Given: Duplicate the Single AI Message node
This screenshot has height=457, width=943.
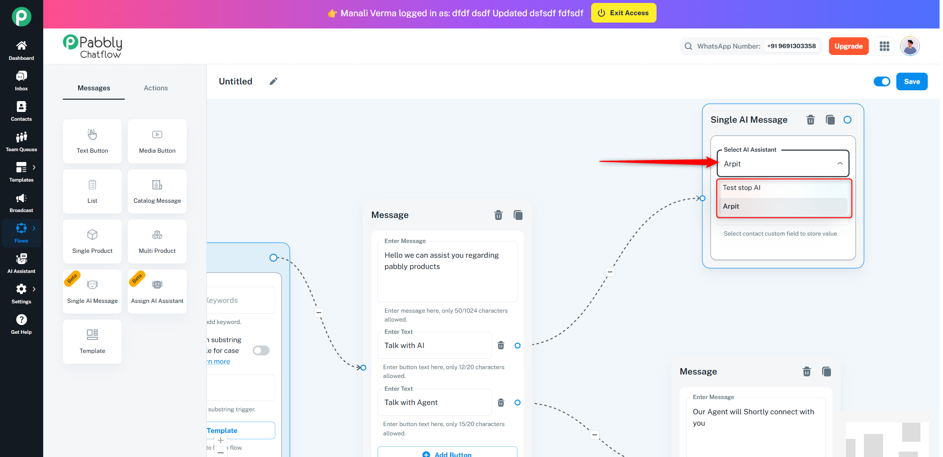Looking at the screenshot, I should [830, 120].
